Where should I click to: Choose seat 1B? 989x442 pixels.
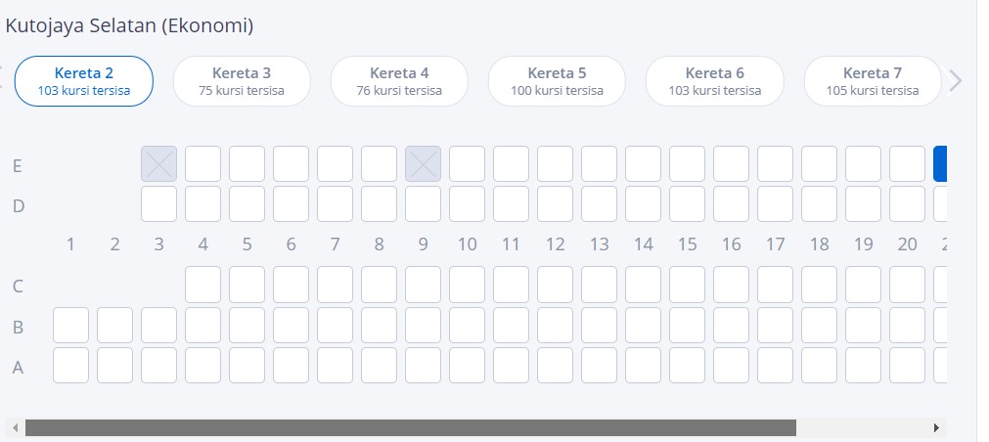click(70, 326)
